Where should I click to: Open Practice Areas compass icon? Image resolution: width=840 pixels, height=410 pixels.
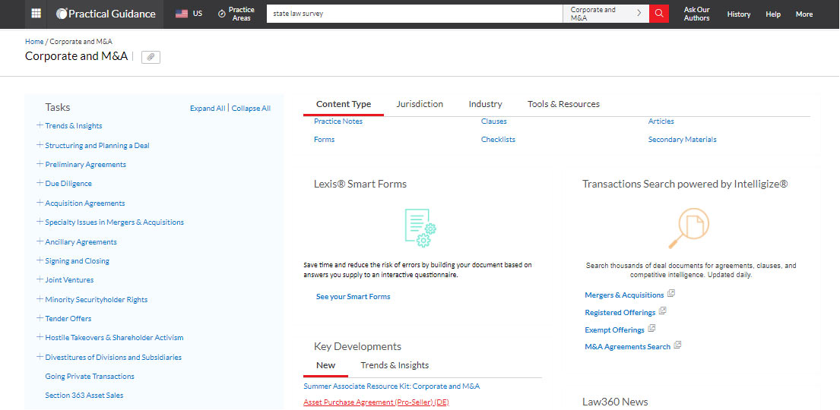(222, 14)
